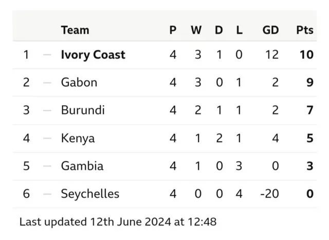Select the D (draws) column header
The image size is (329, 240).
[x=219, y=30]
